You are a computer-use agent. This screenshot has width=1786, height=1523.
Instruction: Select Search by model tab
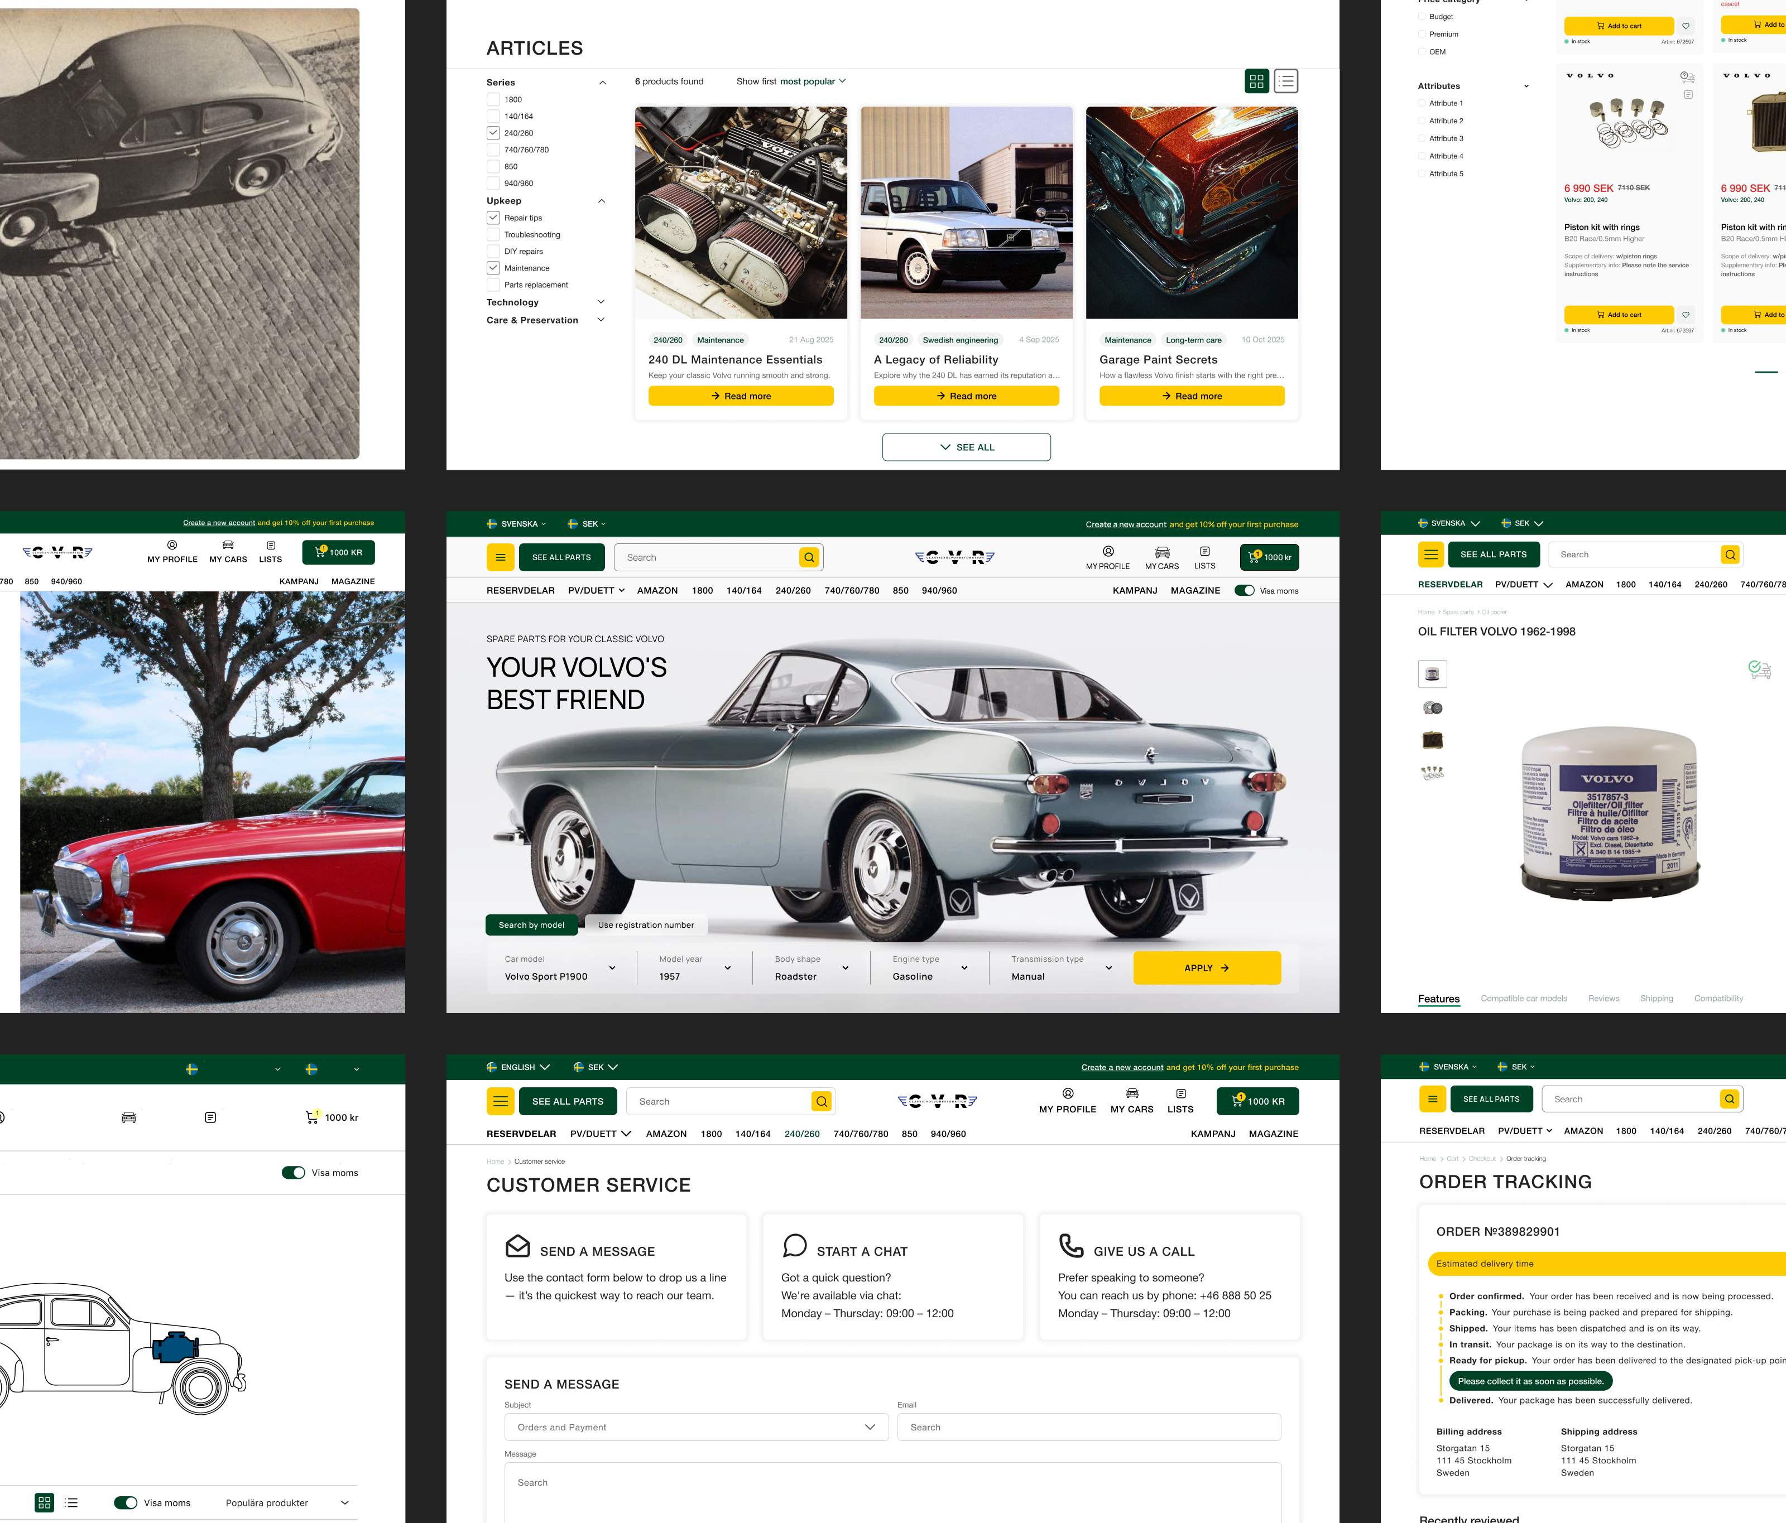point(532,924)
